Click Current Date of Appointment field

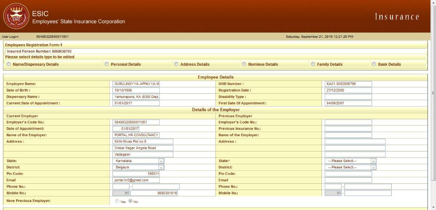pos(136,103)
